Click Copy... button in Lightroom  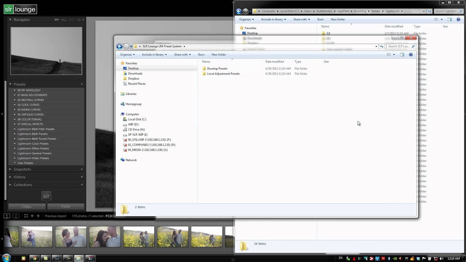pos(27,206)
